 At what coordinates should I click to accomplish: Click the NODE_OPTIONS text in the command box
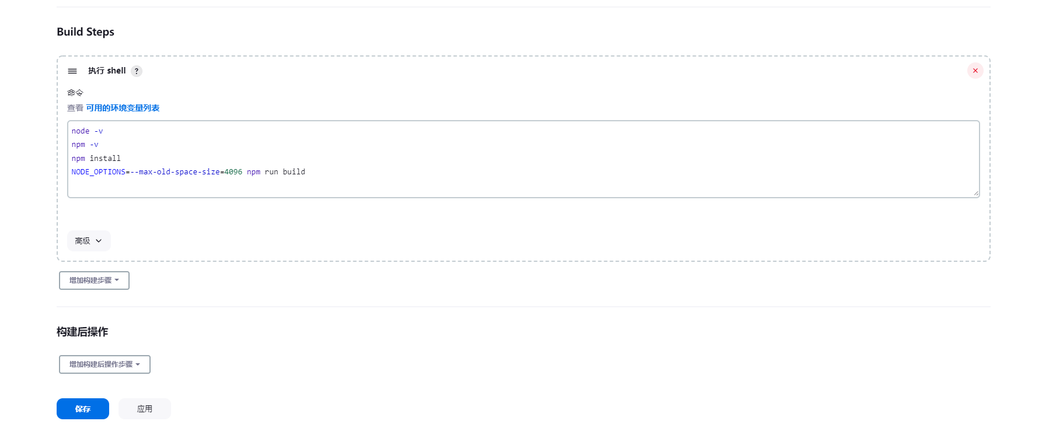(x=98, y=172)
